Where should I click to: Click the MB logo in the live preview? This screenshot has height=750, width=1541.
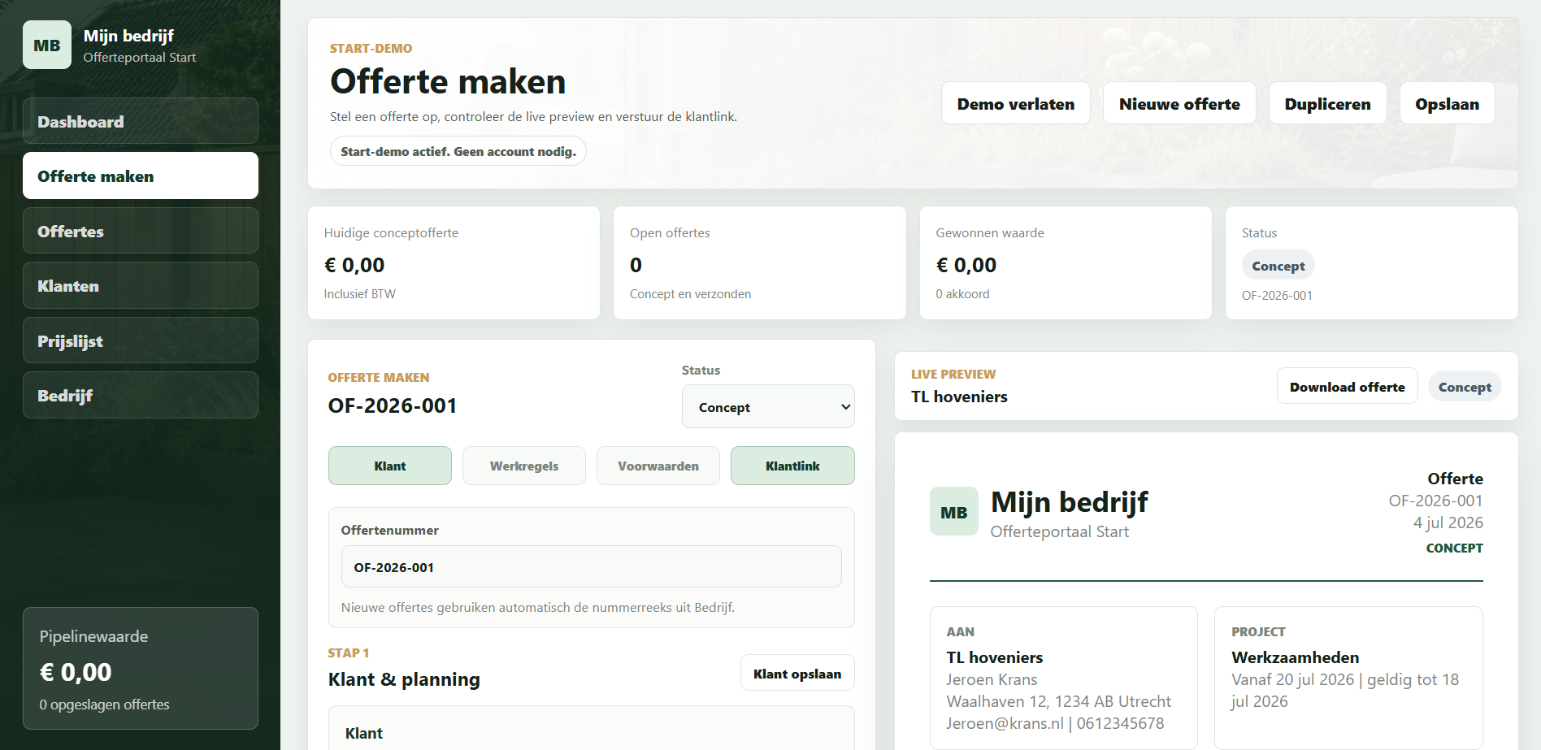coord(954,512)
